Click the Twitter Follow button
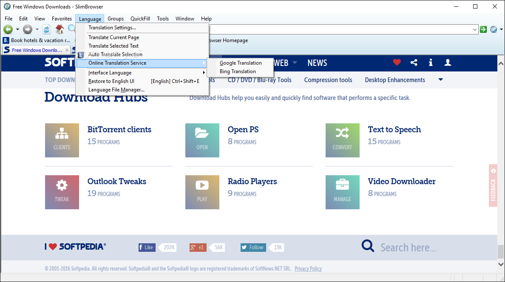505x282 pixels. coord(253,247)
